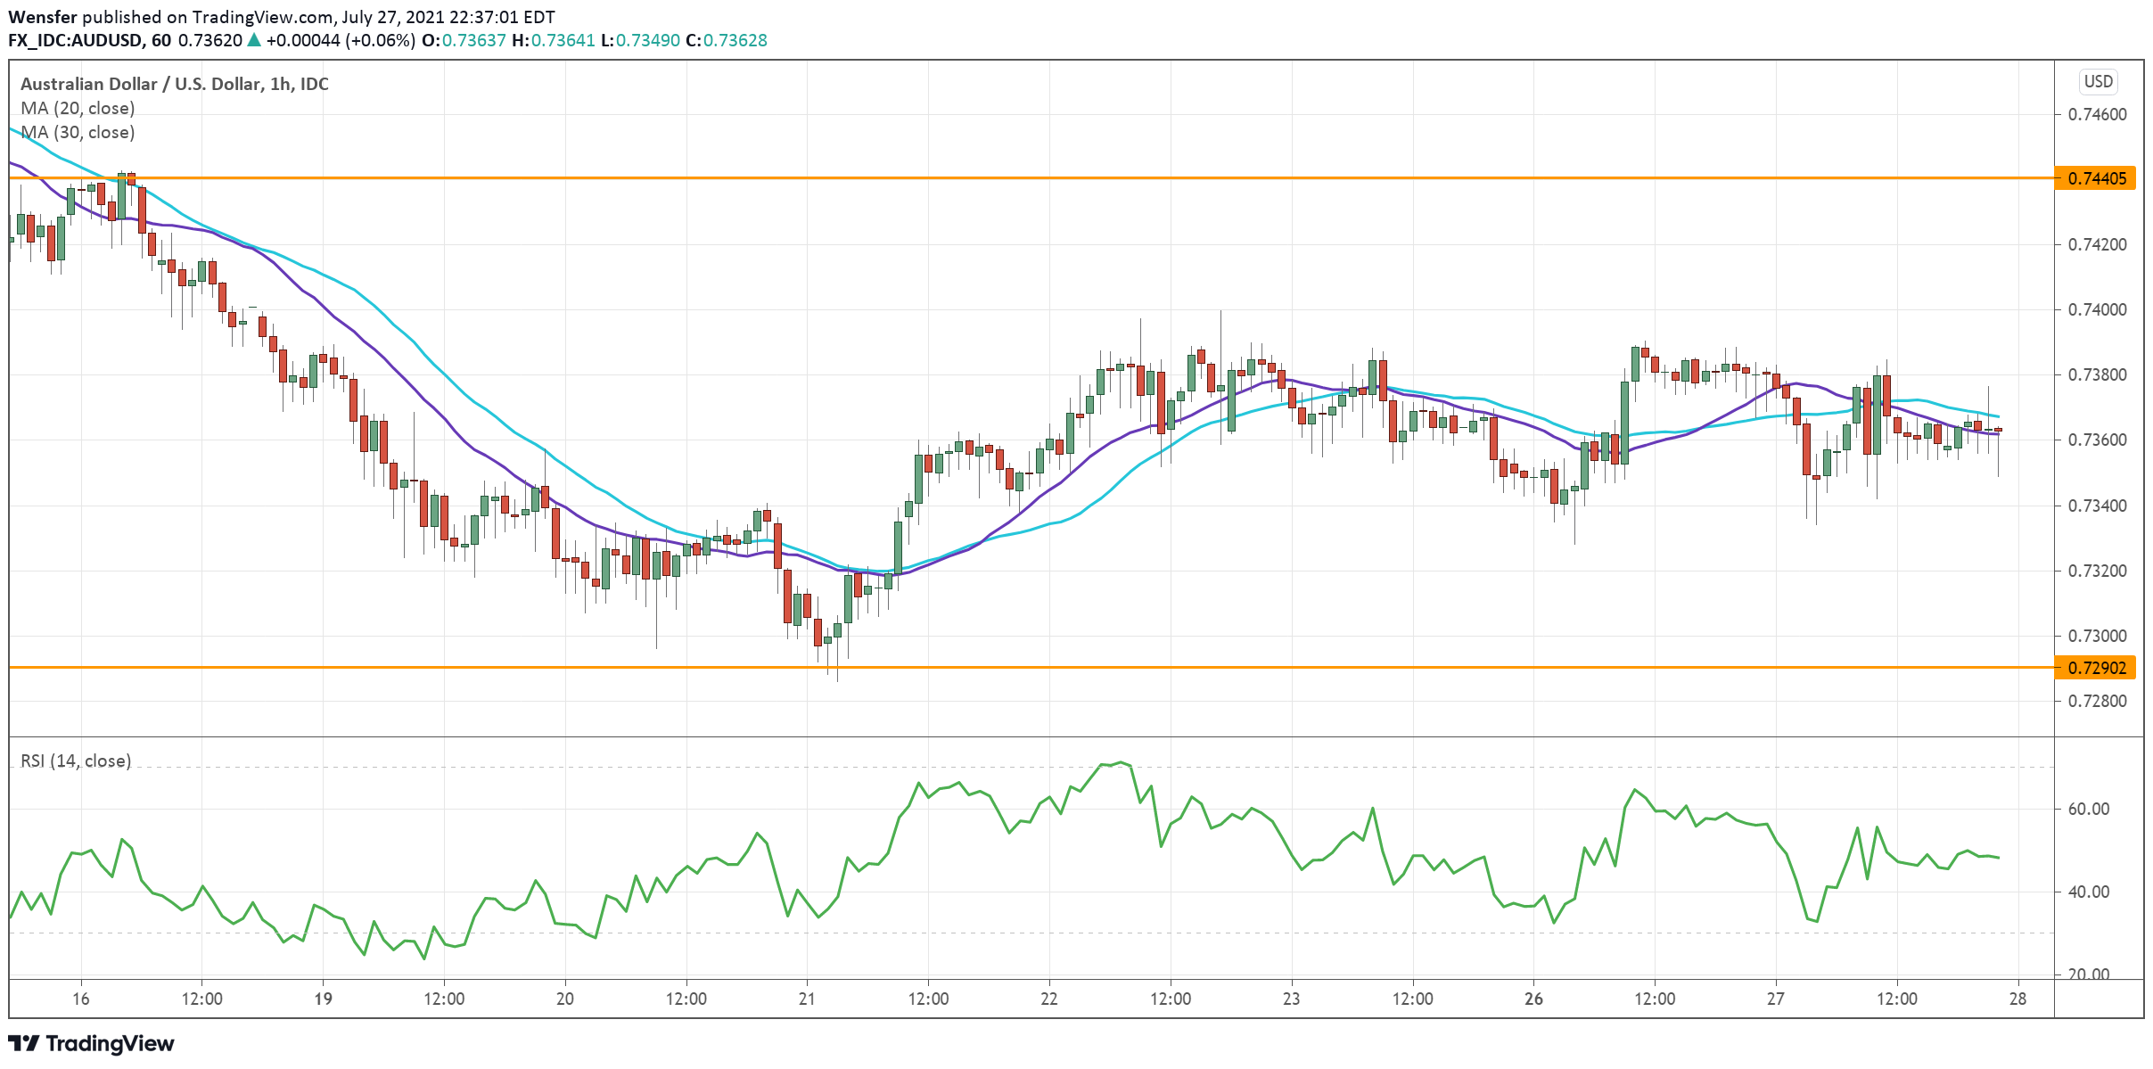This screenshot has height=1069, width=2153.
Task: Click the RSI 40.00 axis label
Action: coord(2089,892)
